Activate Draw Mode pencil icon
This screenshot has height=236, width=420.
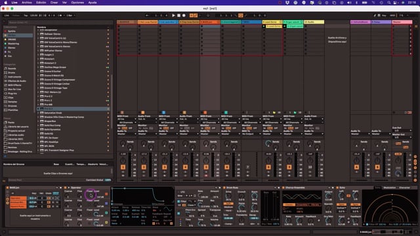[x=375, y=16]
